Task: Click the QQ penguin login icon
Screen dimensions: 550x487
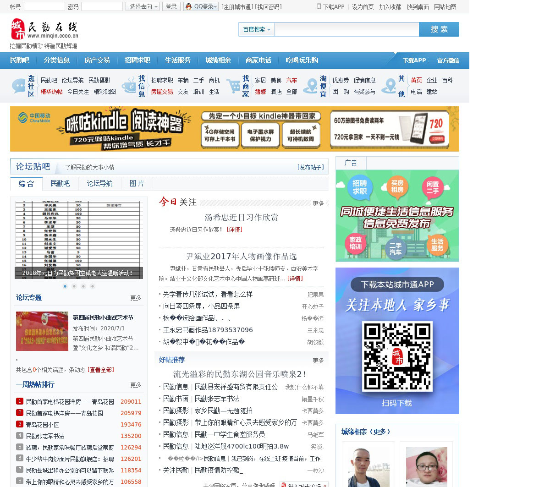Action: tap(188, 6)
